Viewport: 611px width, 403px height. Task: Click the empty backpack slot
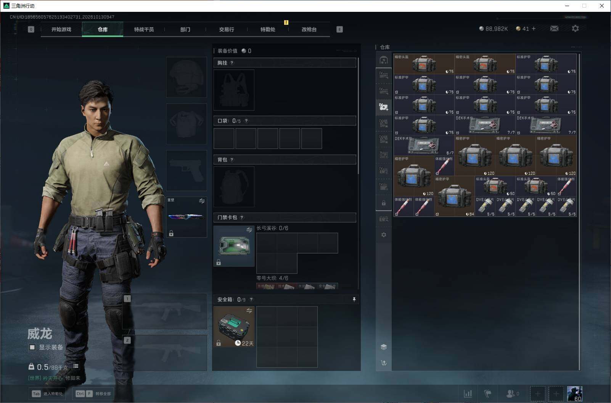(234, 187)
